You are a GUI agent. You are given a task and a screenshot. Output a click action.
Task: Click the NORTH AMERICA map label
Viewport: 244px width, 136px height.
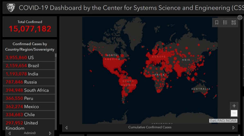[x=112, y=57]
